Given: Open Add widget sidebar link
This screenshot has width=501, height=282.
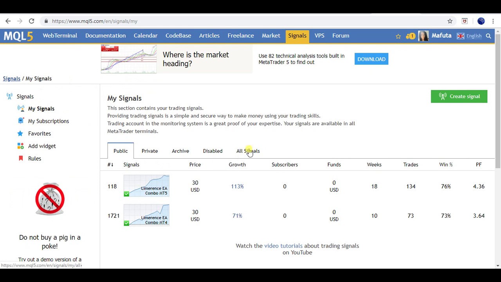Looking at the screenshot, I should pyautogui.click(x=42, y=146).
